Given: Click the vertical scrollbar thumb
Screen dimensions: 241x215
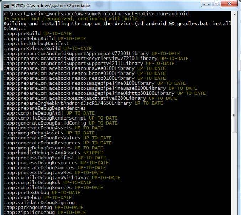Looking at the screenshot, I should pos(234,115).
